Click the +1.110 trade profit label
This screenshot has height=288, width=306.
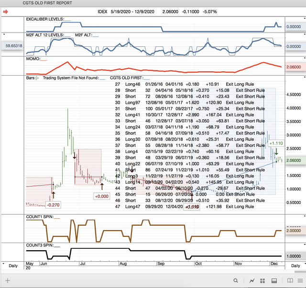tap(276, 144)
